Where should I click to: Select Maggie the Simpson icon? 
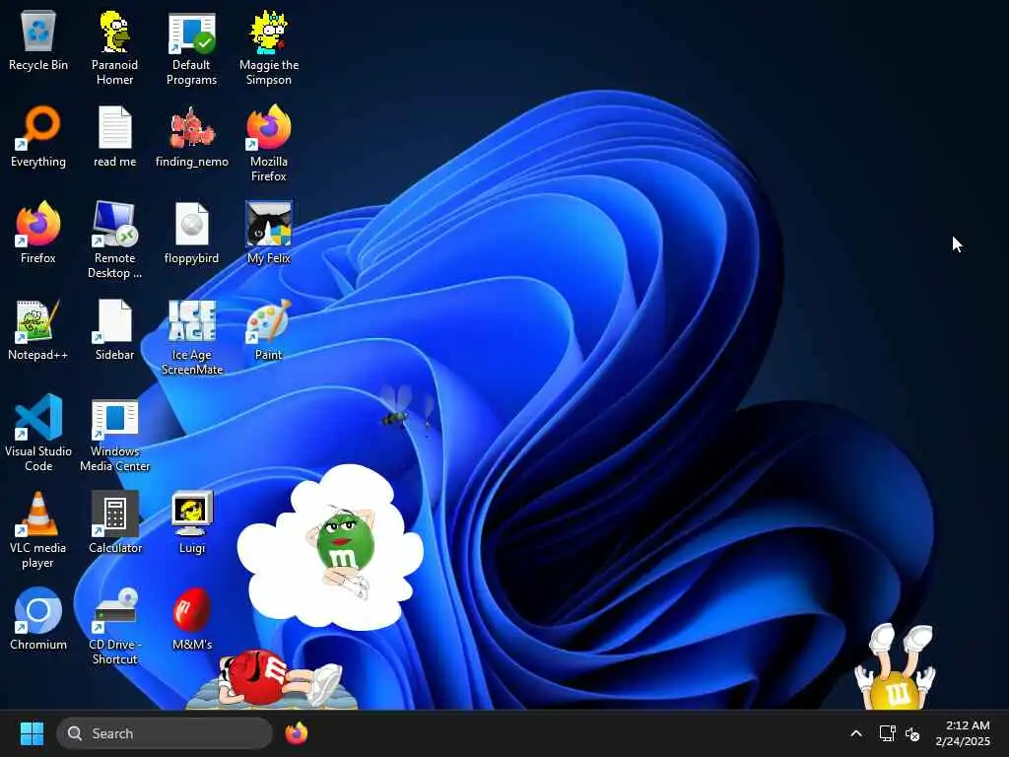[x=269, y=48]
